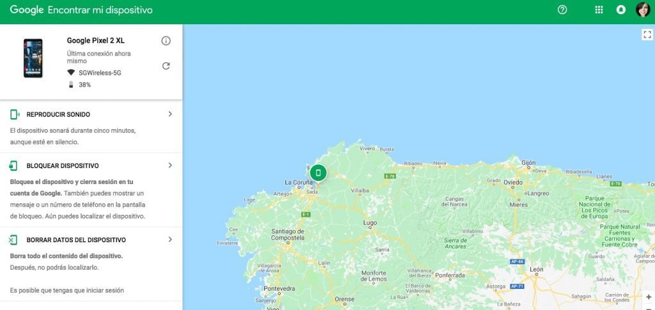This screenshot has height=310, width=655.
Task: Click the AP-71 road shield
Action: pyautogui.click(x=516, y=286)
